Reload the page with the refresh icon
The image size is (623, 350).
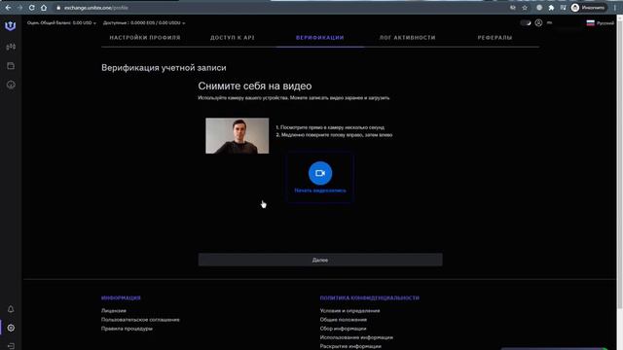pyautogui.click(x=32, y=8)
